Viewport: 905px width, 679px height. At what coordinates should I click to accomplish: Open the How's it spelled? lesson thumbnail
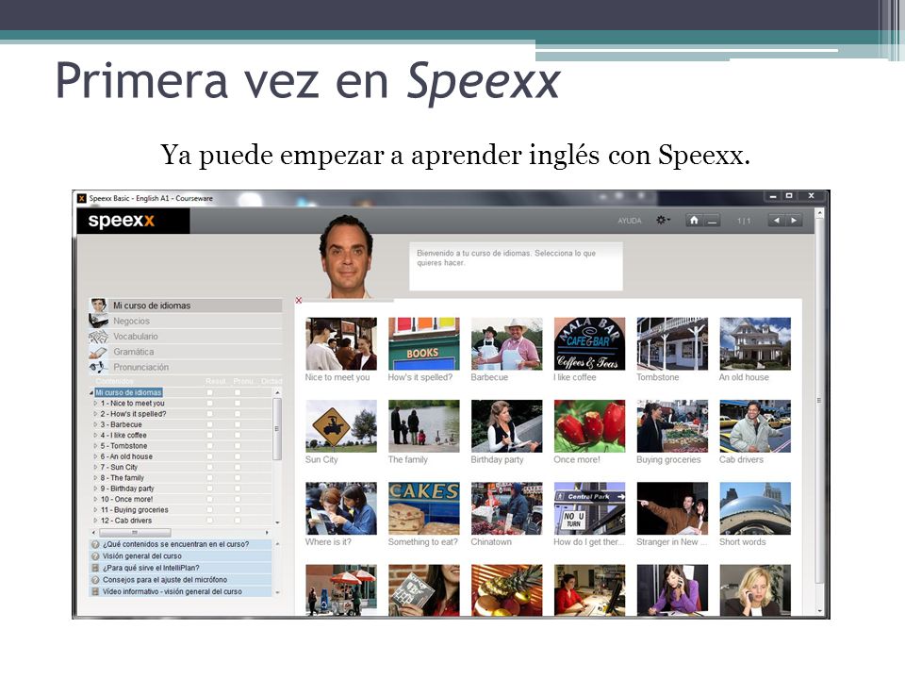coord(423,343)
